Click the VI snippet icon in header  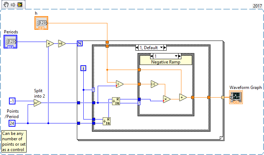[20, 5]
